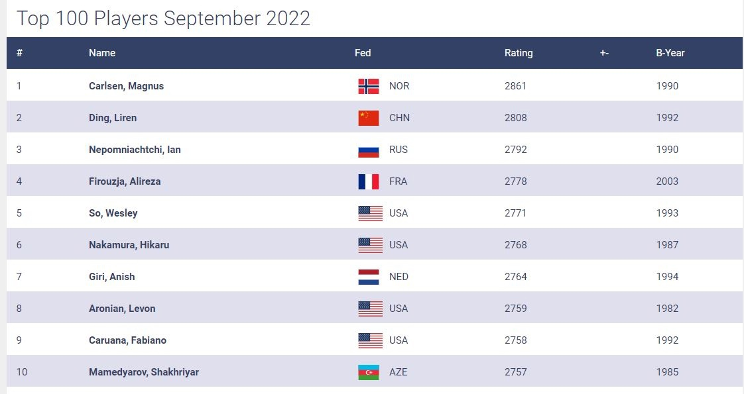The image size is (744, 394).
Task: Click the Name column header
Action: click(x=102, y=53)
